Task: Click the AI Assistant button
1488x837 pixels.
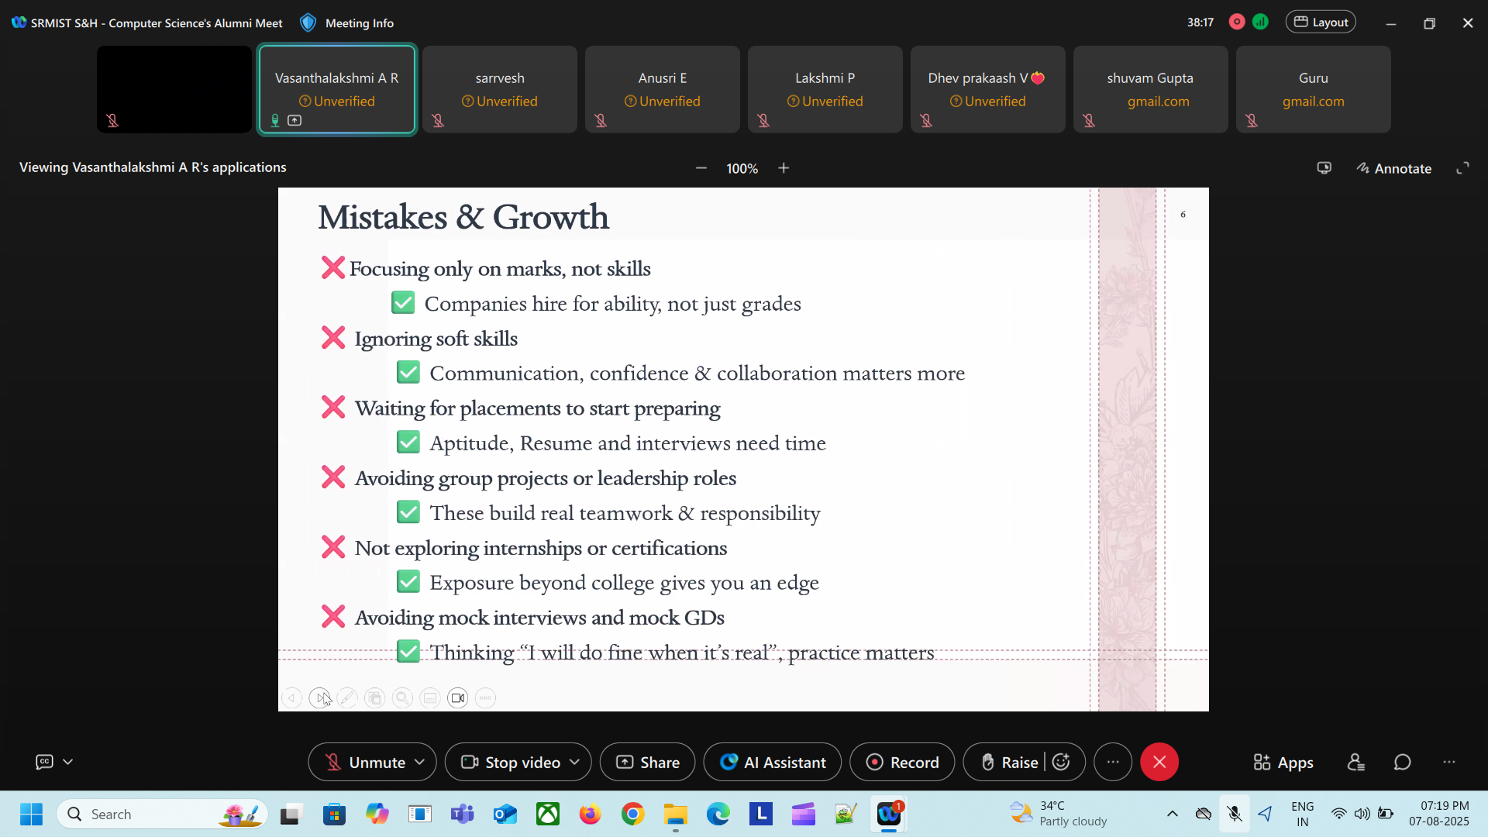Action: (x=772, y=763)
